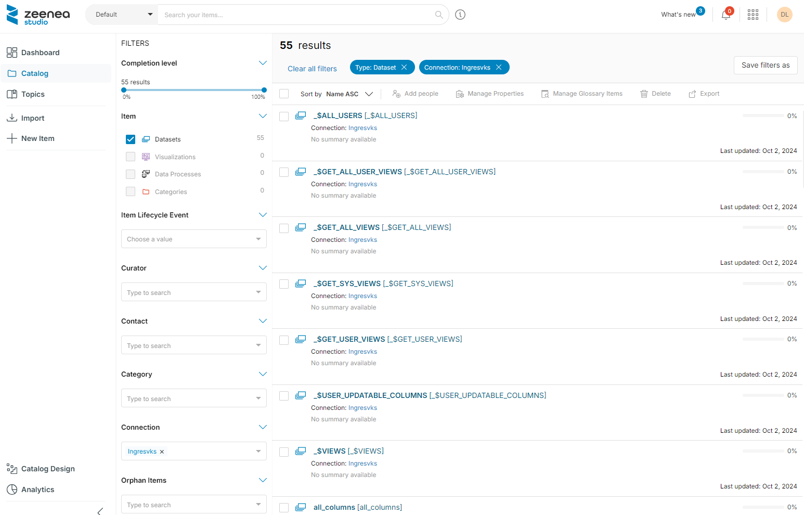This screenshot has height=515, width=804.
Task: Click the search magnifier icon
Action: pyautogui.click(x=439, y=15)
